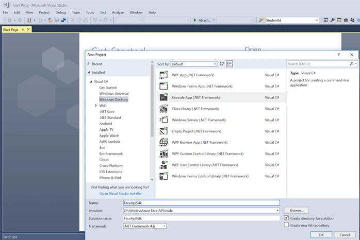Uncheck Create directory for solution
This screenshot has width=360, height=240.
pos(286,218)
